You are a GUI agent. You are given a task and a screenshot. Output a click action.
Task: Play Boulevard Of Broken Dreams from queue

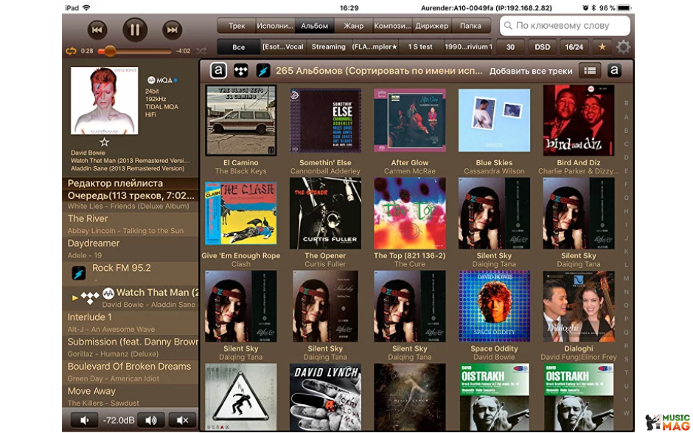(130, 372)
